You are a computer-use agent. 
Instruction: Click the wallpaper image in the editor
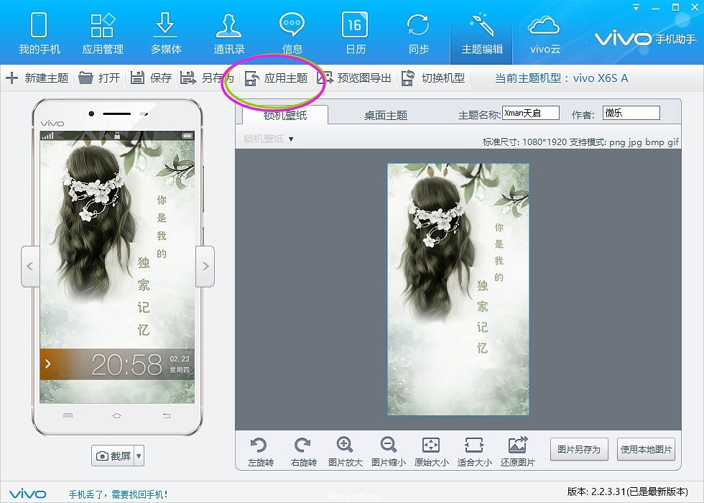tap(458, 289)
